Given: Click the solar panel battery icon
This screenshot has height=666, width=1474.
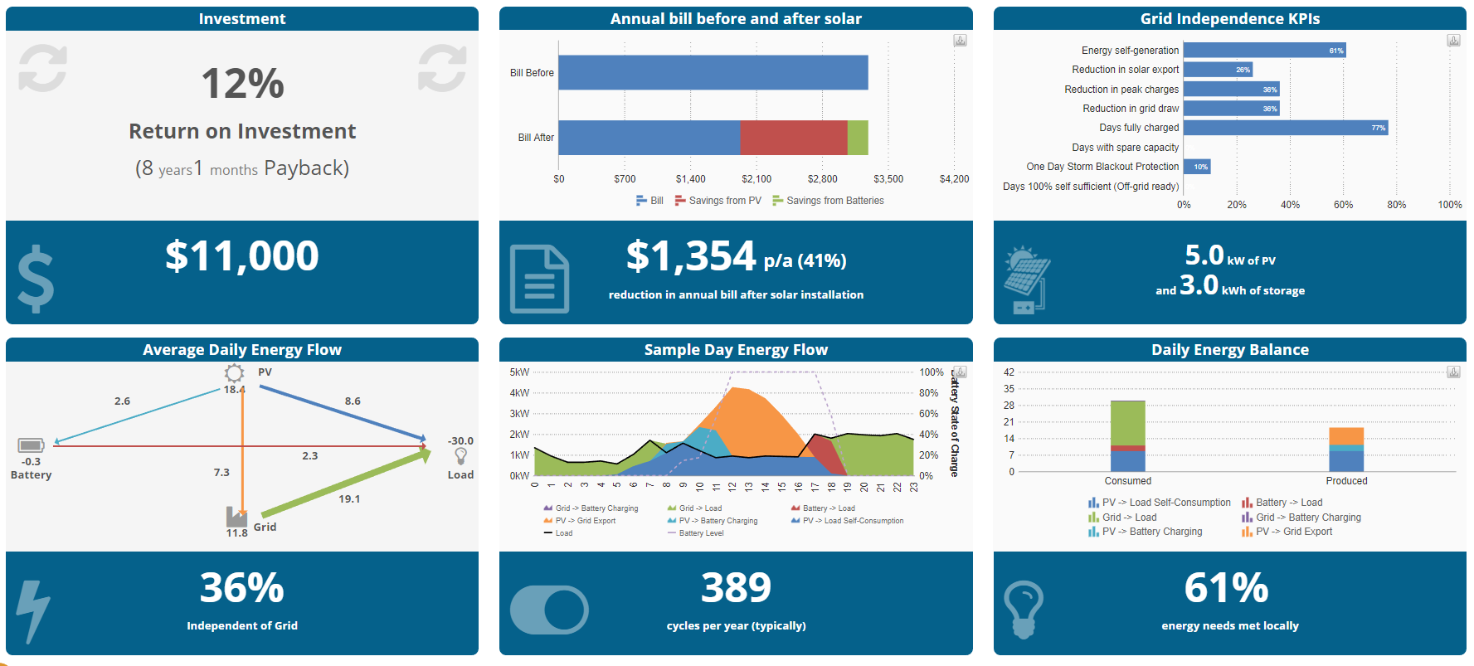Looking at the screenshot, I should coord(1027,280).
